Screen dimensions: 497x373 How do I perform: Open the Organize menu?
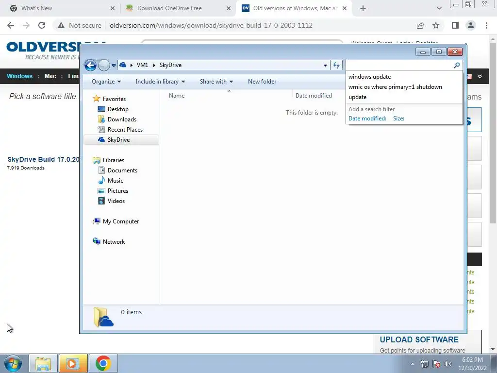(106, 82)
